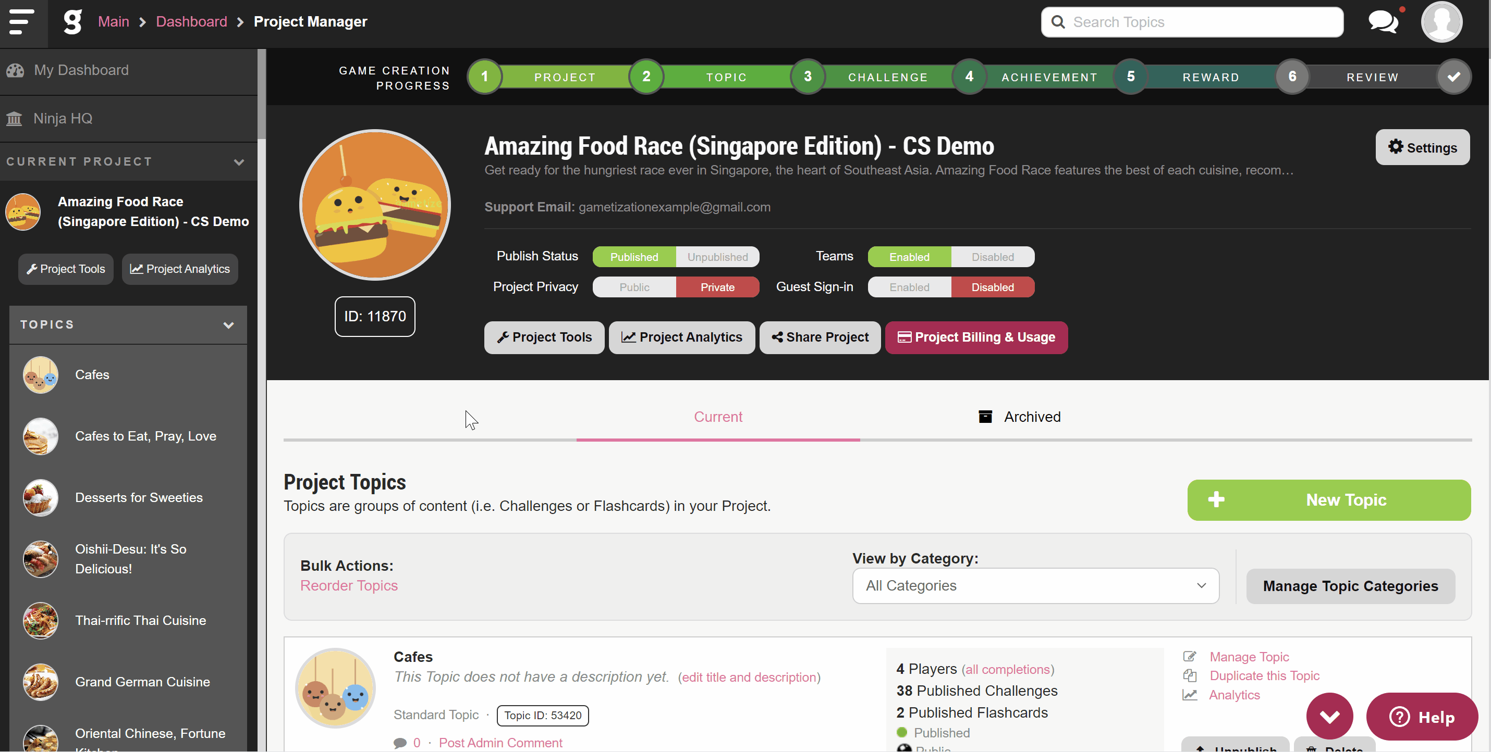
Task: Click step 4 Achievement progress circle
Action: 969,77
